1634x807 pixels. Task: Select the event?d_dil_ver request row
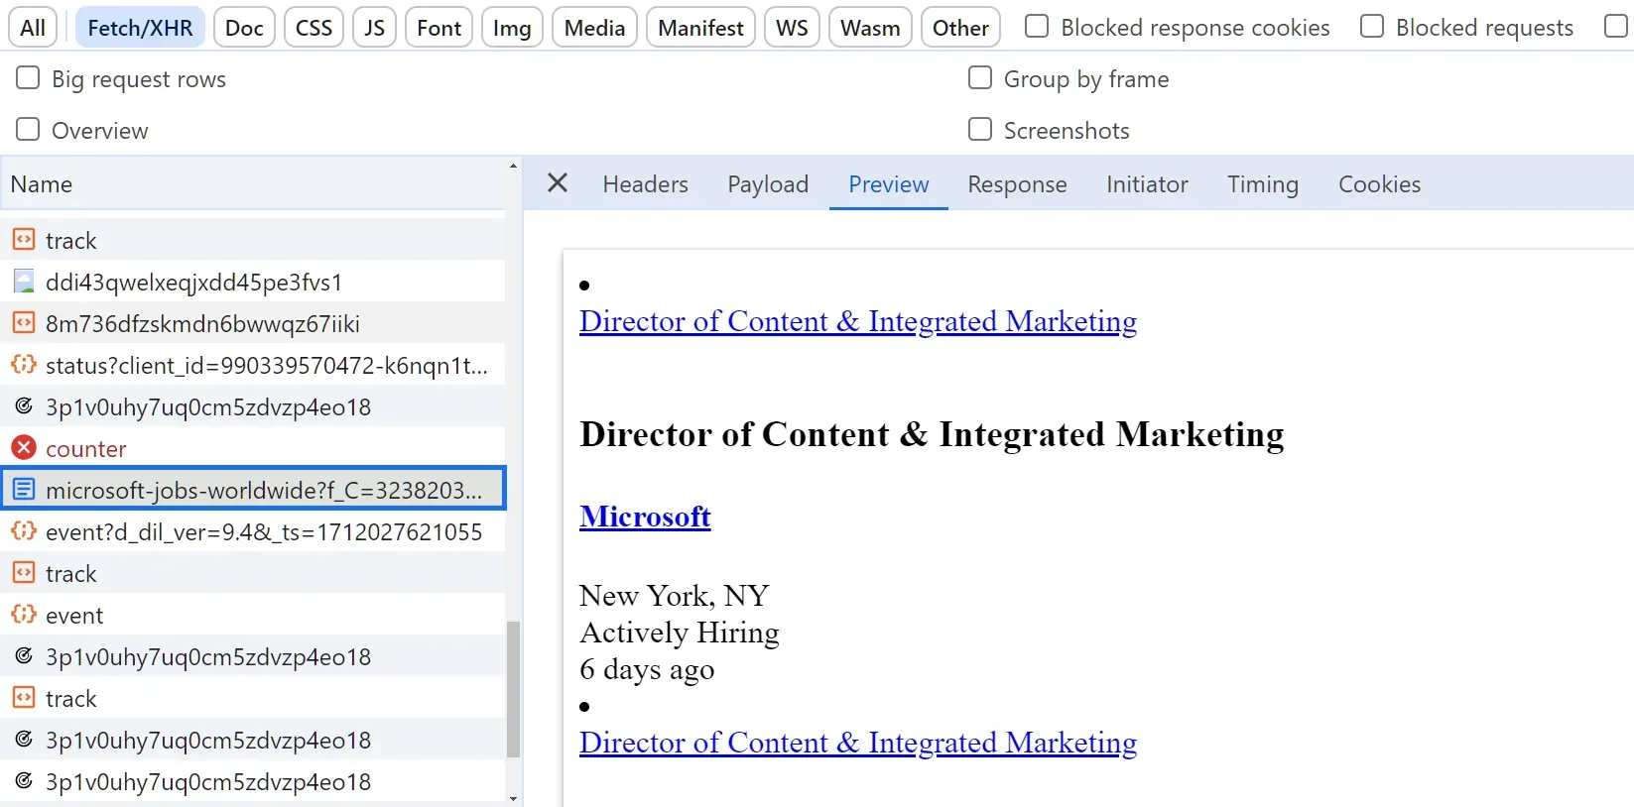(x=253, y=531)
